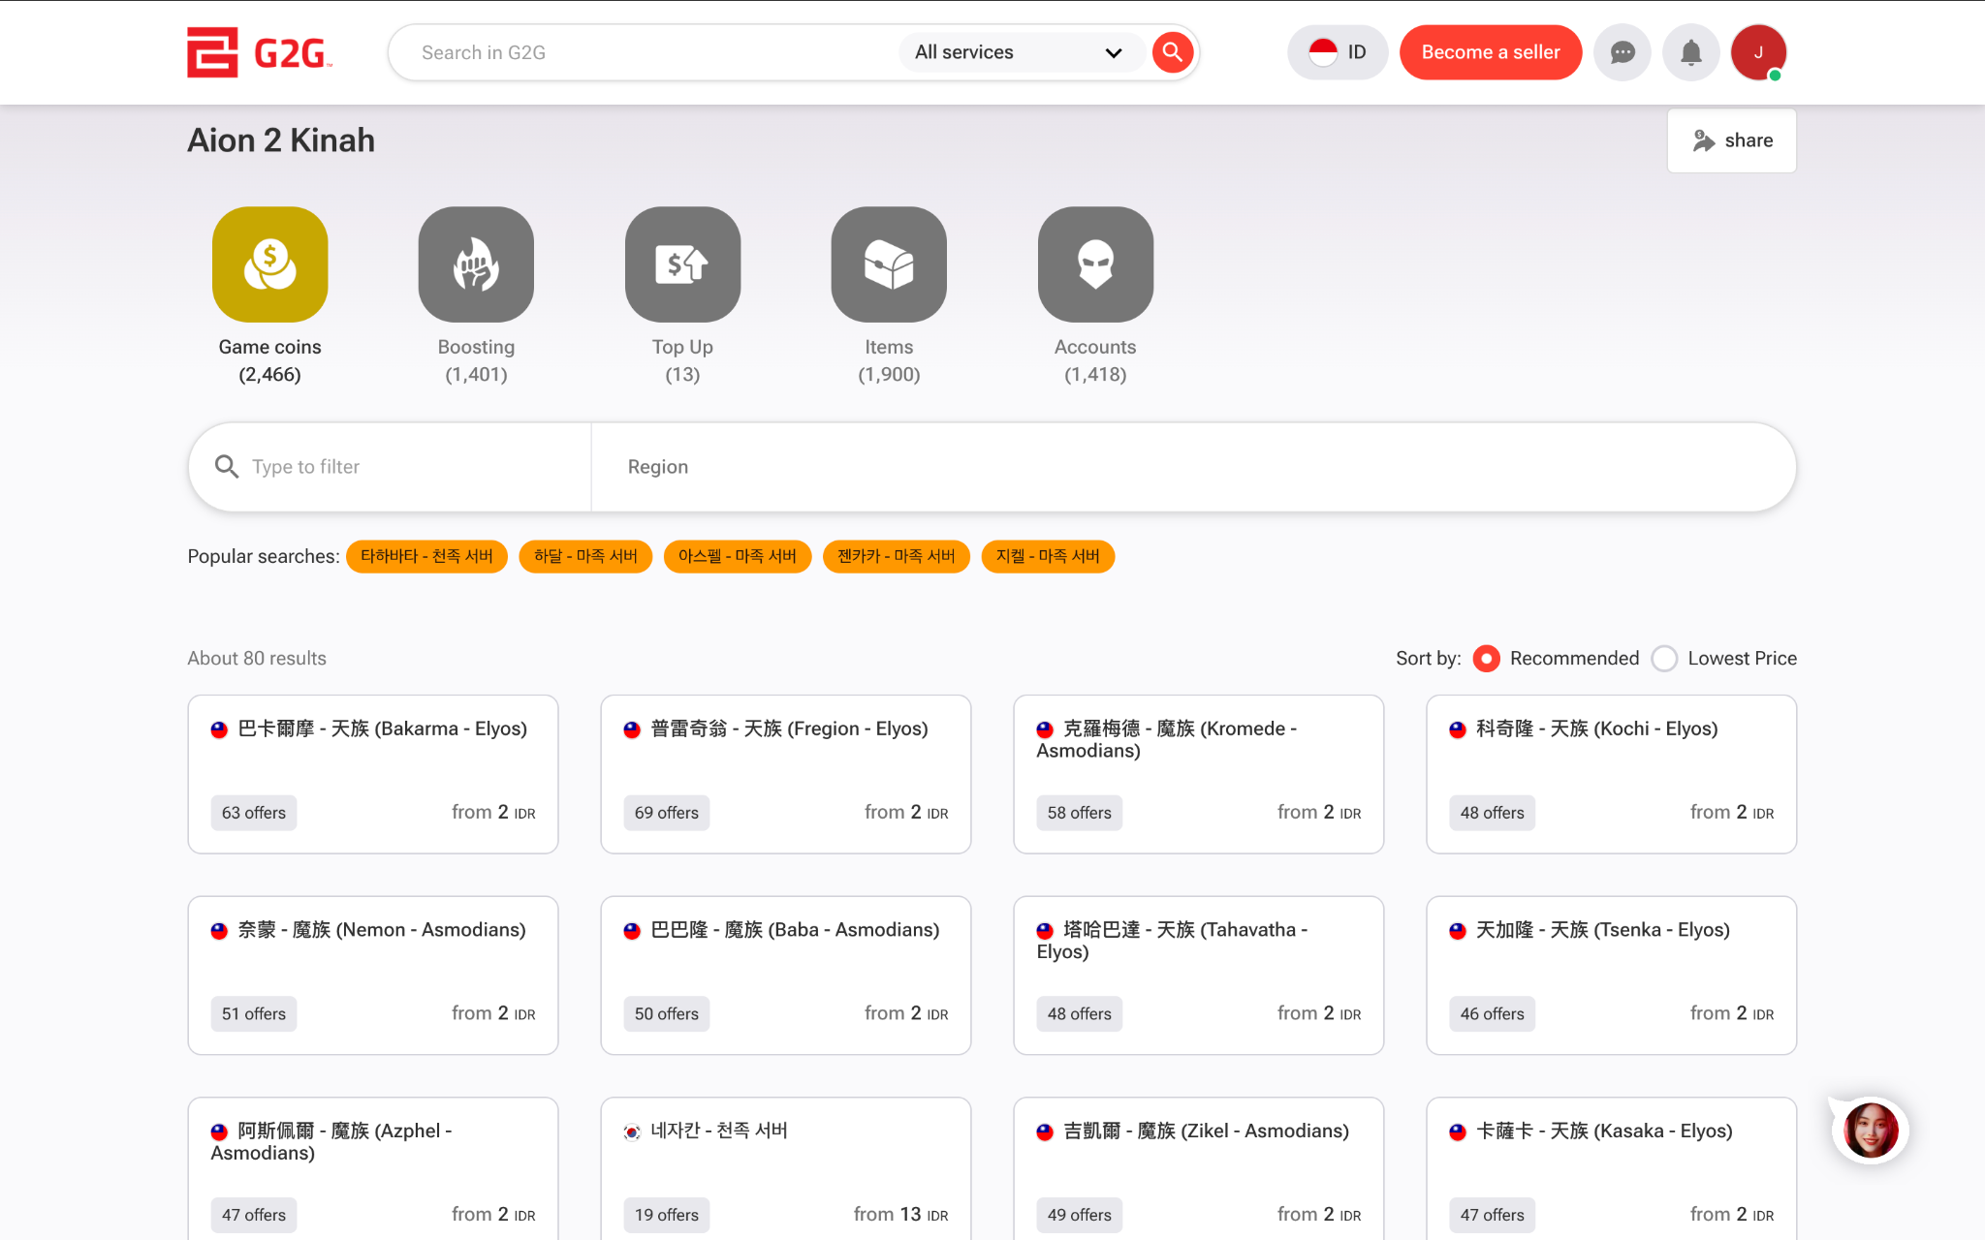Click the 58 offers badge

tap(1080, 813)
